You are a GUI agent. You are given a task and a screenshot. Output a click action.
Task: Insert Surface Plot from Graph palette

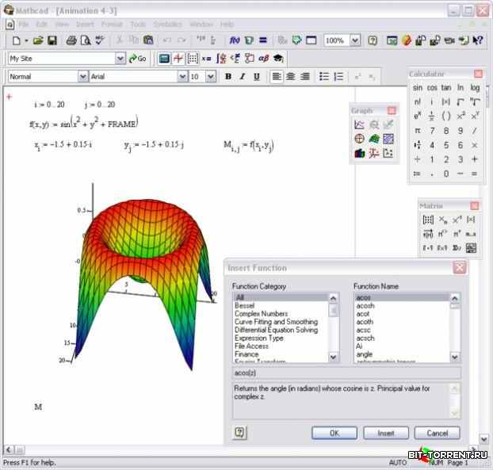tap(373, 139)
